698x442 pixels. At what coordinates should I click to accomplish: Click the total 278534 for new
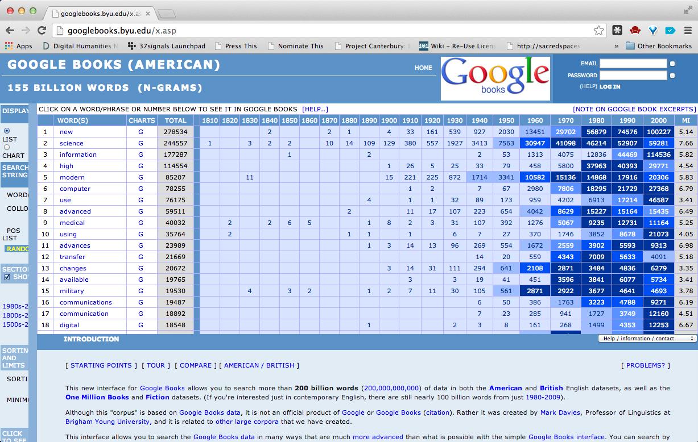point(175,132)
